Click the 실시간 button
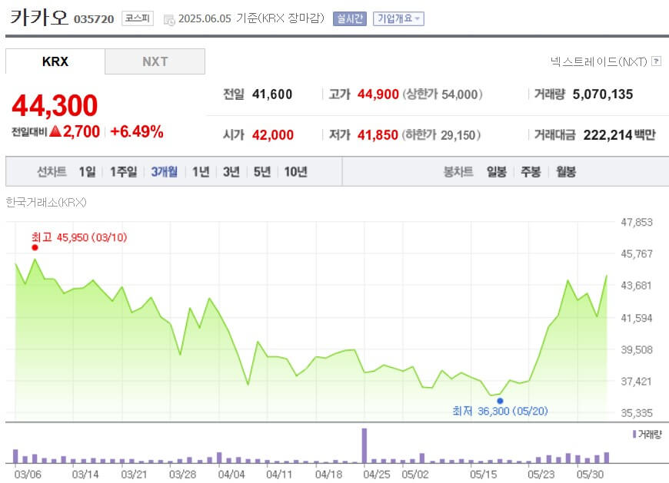Image resolution: width=669 pixels, height=483 pixels. click(349, 18)
